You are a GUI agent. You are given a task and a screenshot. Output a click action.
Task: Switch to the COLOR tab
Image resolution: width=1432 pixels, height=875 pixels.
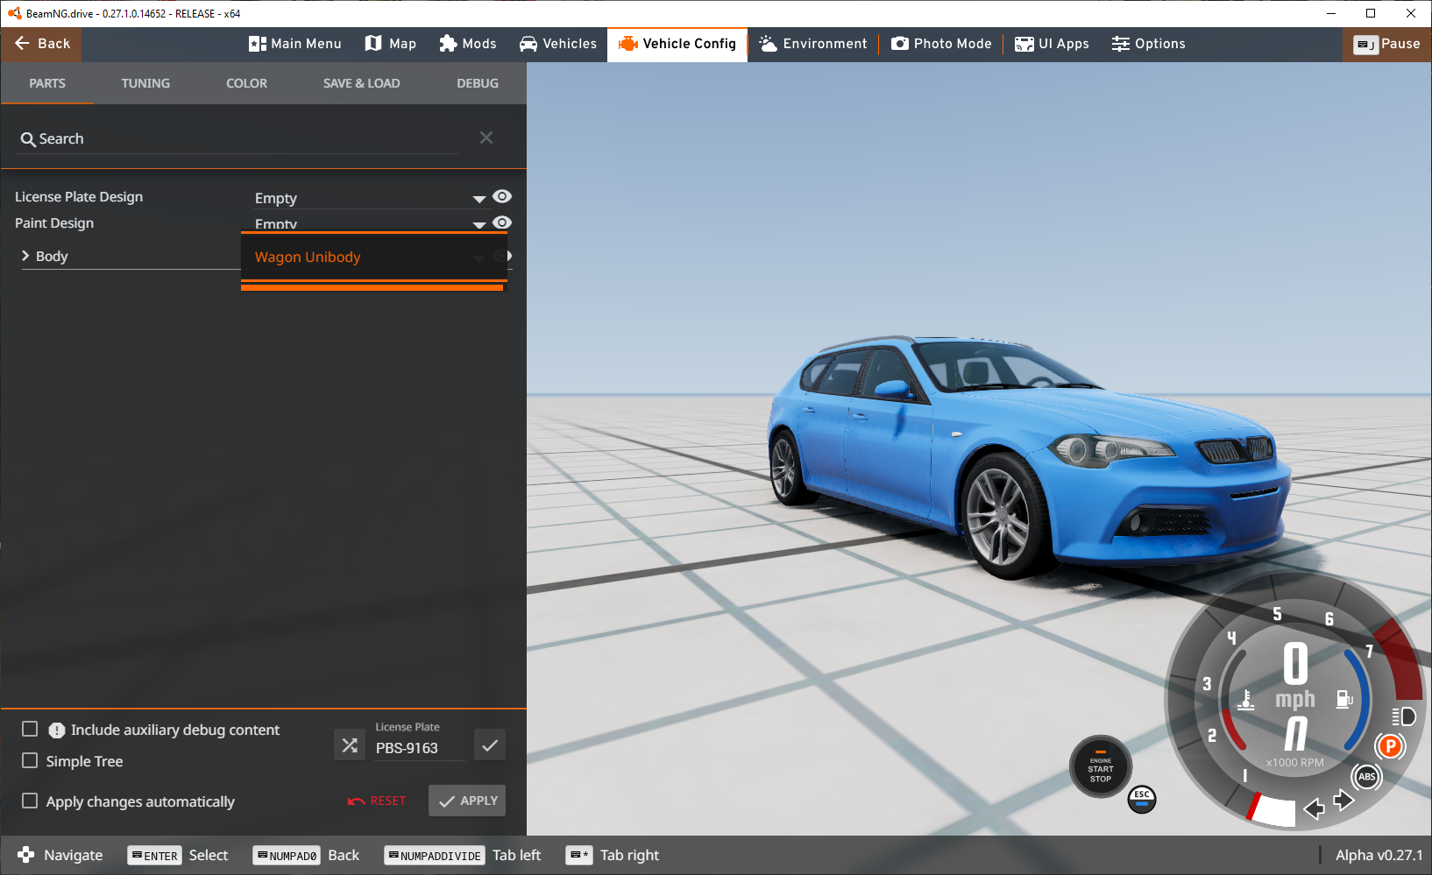coord(246,83)
